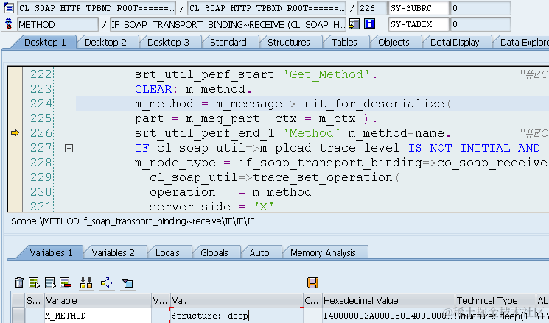Screen dimensions: 549x323
Task: Open the Tables tab
Action: (344, 42)
